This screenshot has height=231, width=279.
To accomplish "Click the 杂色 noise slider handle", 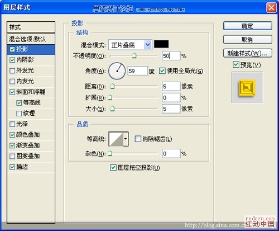I will pos(110,153).
